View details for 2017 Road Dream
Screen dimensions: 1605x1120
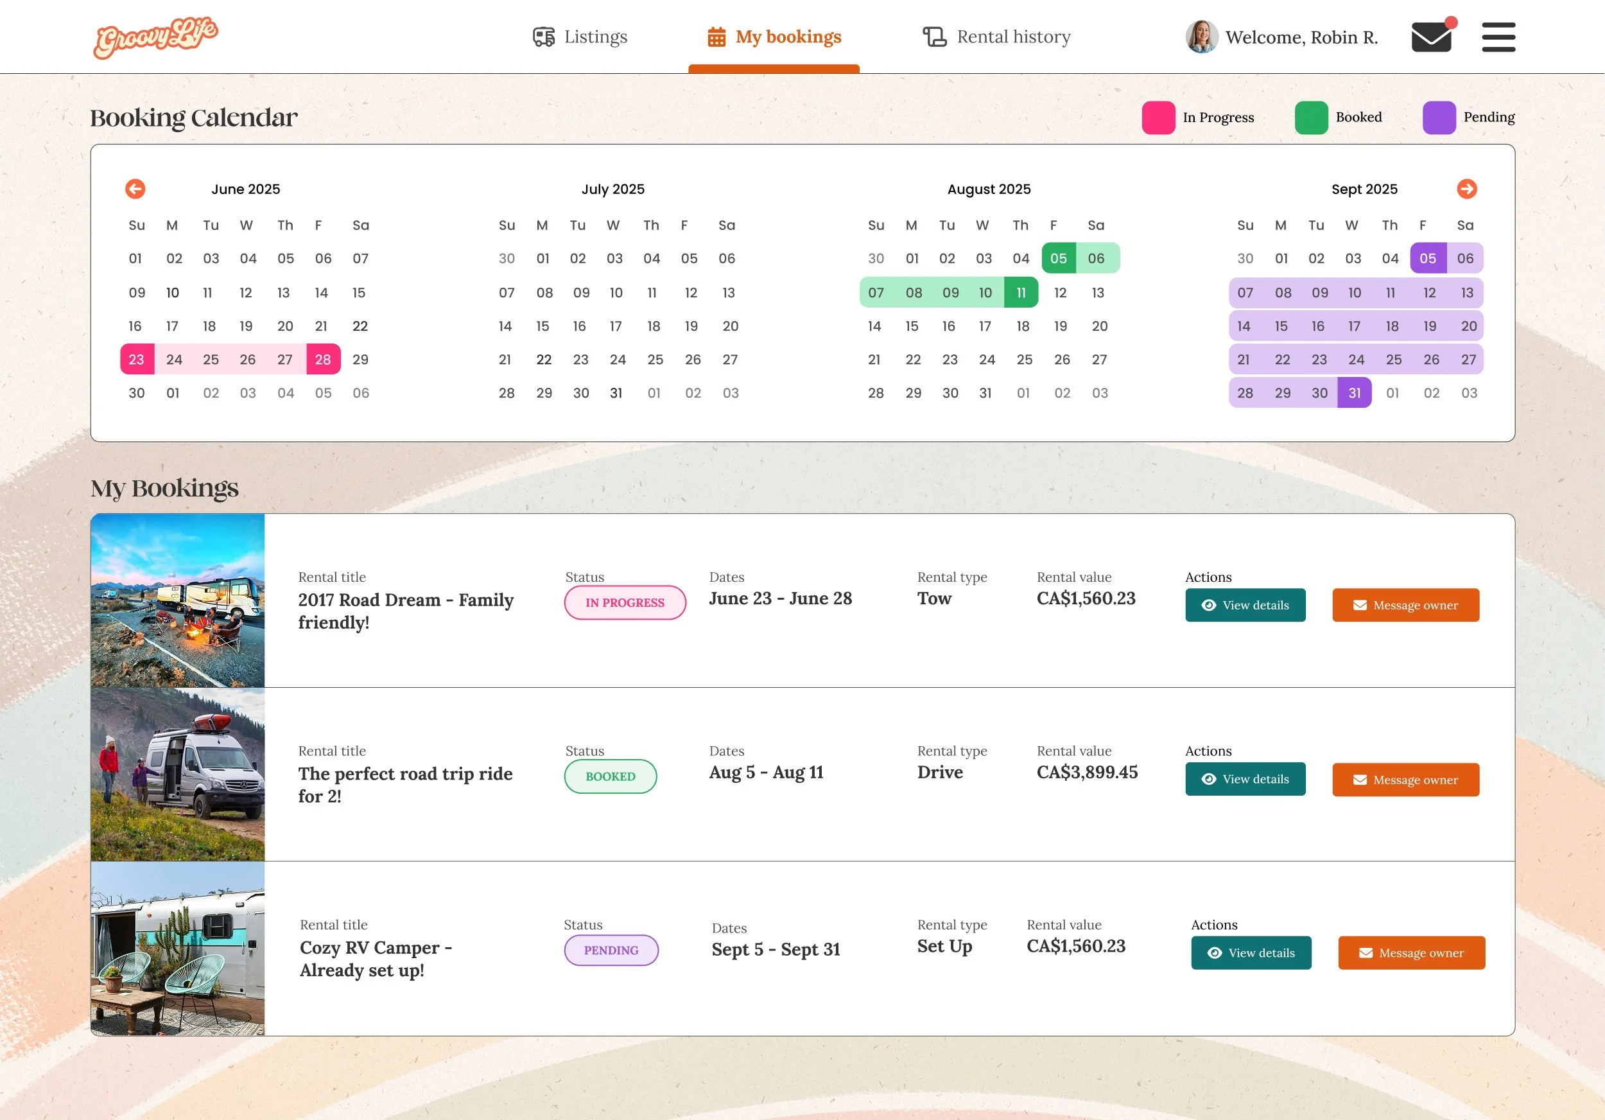pos(1244,605)
